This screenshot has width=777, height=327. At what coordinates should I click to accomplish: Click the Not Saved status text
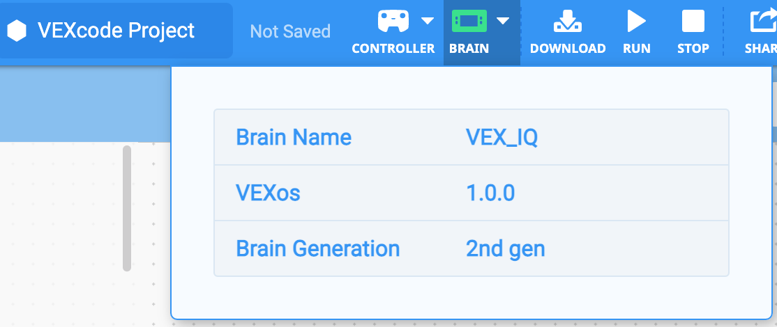[290, 31]
